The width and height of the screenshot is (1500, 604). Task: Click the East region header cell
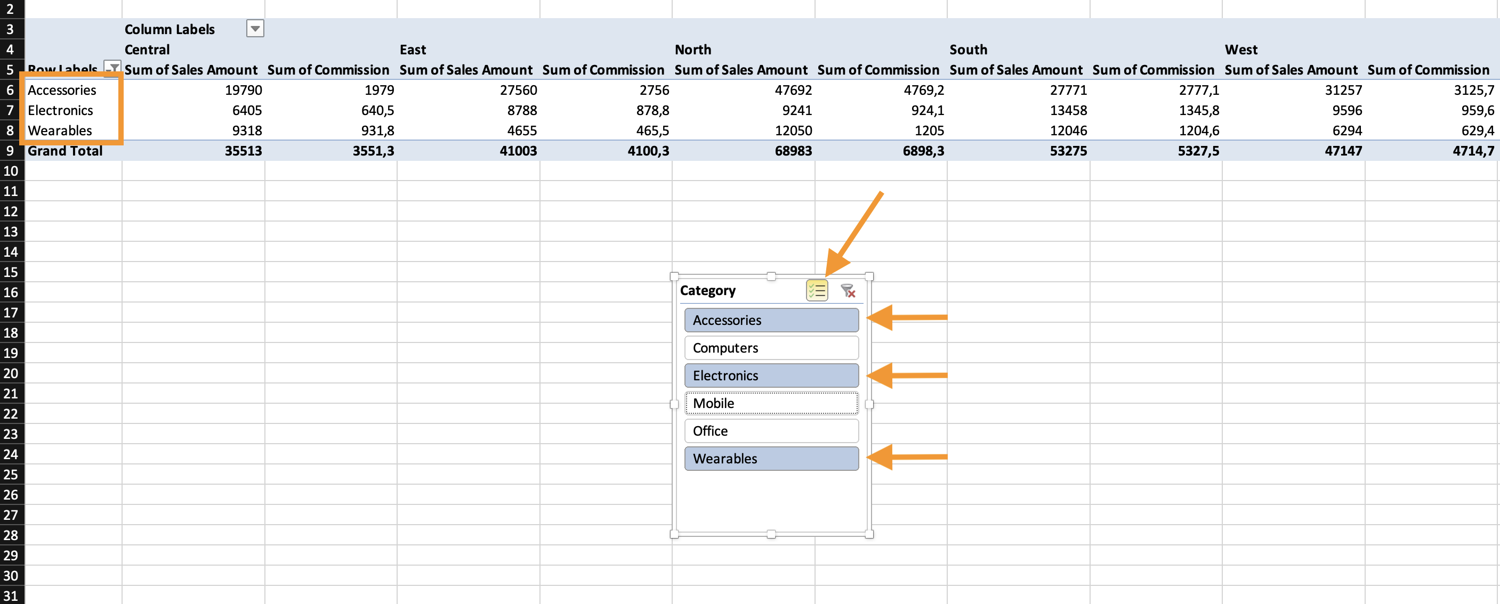pos(413,50)
